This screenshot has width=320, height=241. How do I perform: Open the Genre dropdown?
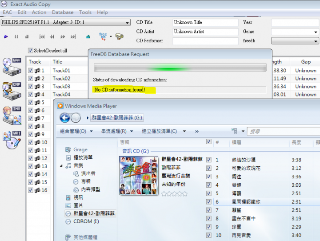[316, 32]
